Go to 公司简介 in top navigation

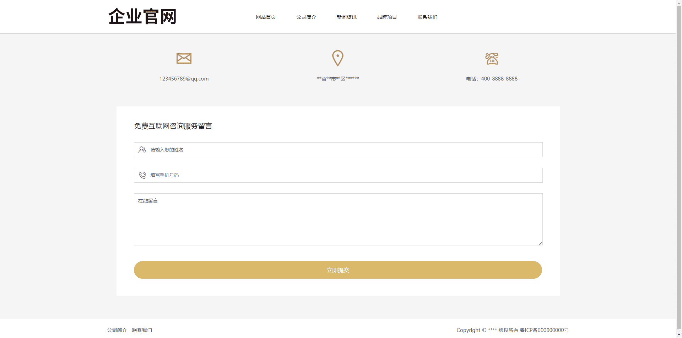(306, 17)
